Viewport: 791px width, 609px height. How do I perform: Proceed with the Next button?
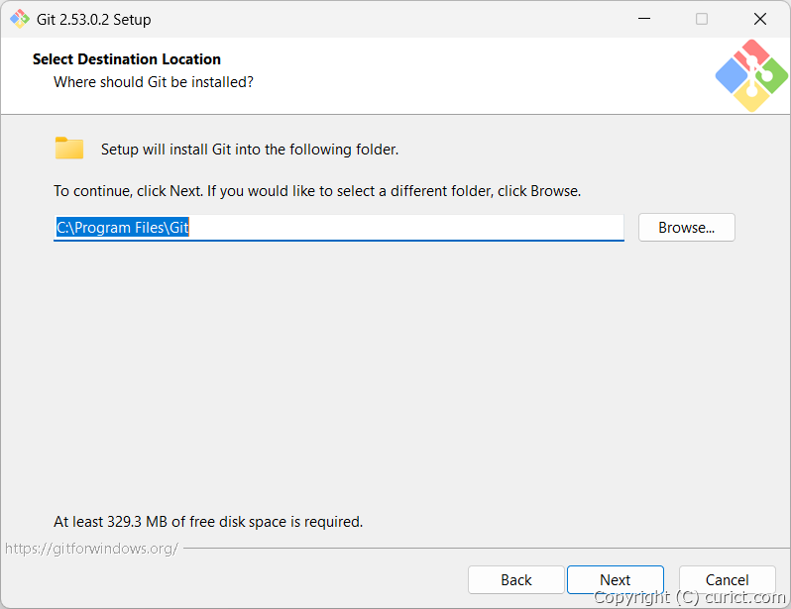coord(615,580)
